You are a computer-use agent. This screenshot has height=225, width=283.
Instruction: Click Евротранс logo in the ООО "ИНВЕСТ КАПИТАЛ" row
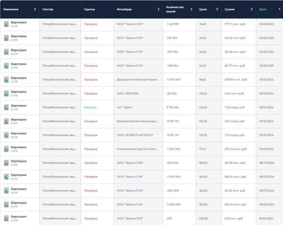pos(6,135)
